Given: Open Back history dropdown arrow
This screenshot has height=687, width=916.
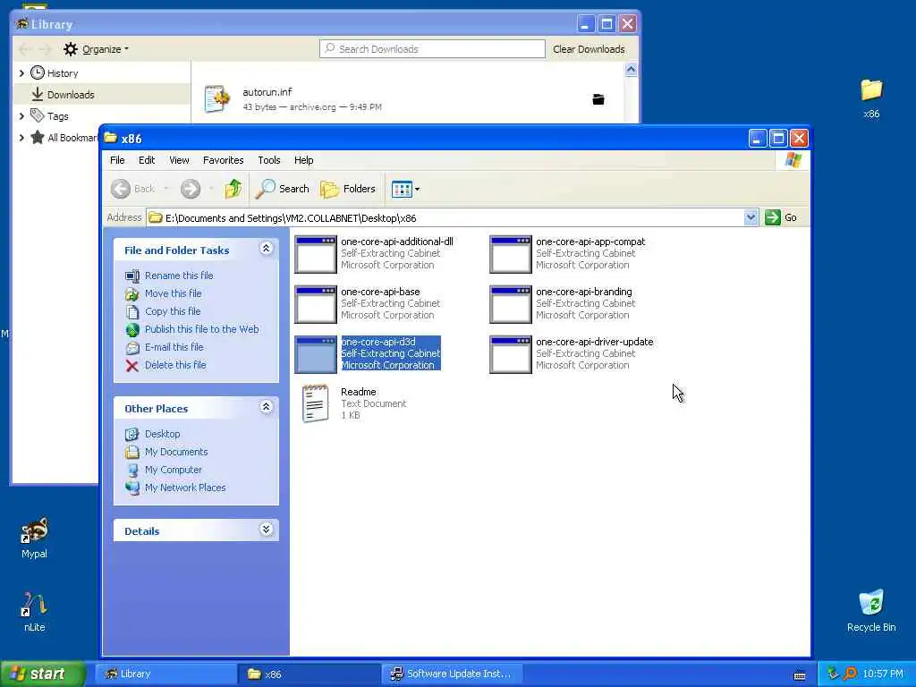Looking at the screenshot, I should (165, 189).
